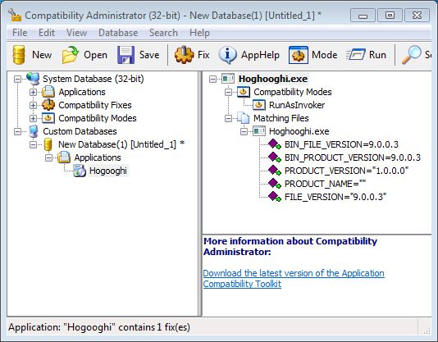Click the AppHelp info bubble icon
The image size is (438, 342).
228,55
